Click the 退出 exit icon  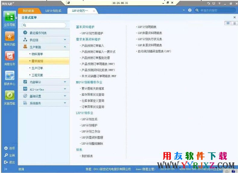coord(6,162)
